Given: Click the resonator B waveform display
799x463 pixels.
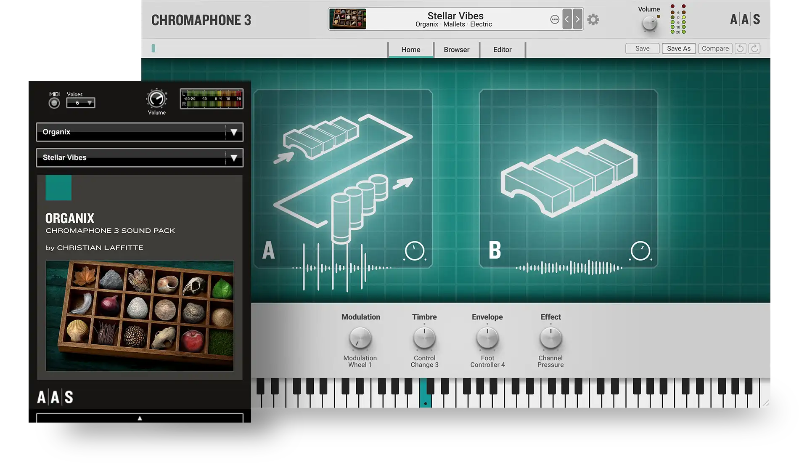Looking at the screenshot, I should click(569, 267).
